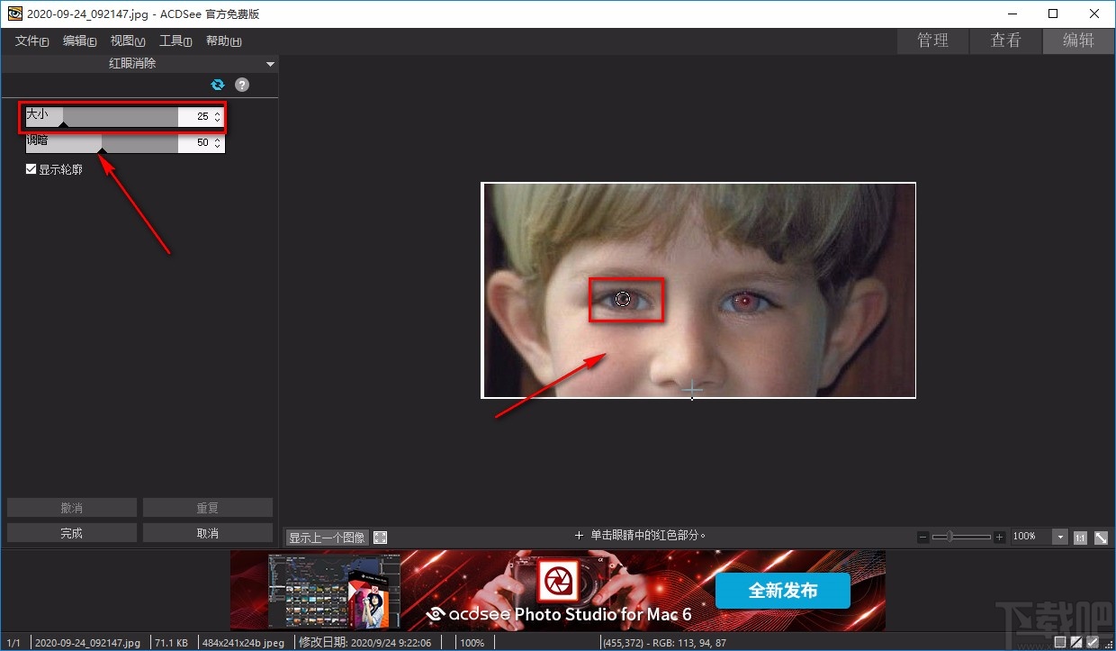
Task: Click the 大小 value field showing 25
Action: tap(196, 116)
